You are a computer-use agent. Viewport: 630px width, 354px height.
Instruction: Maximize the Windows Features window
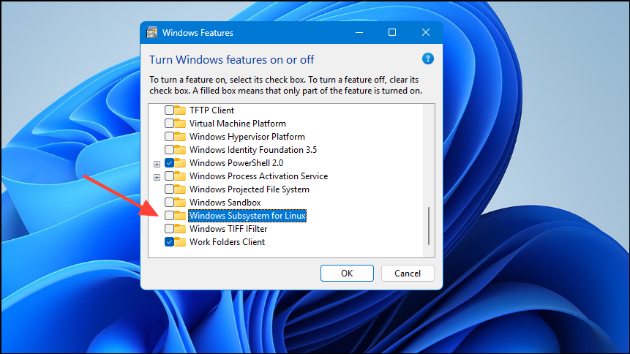(x=392, y=32)
